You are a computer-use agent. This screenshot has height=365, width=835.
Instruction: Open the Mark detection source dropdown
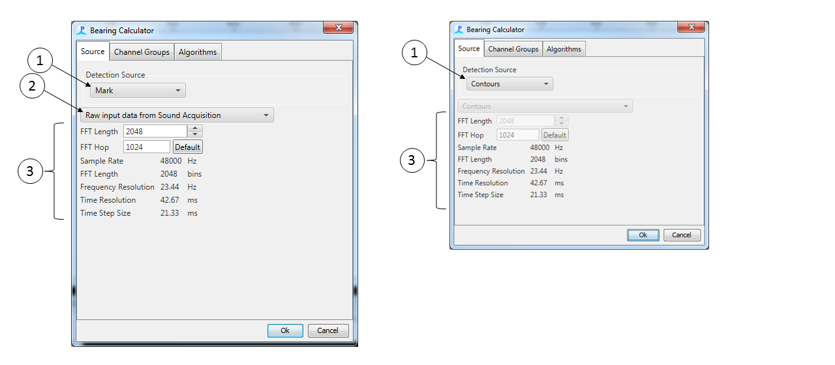pos(138,91)
